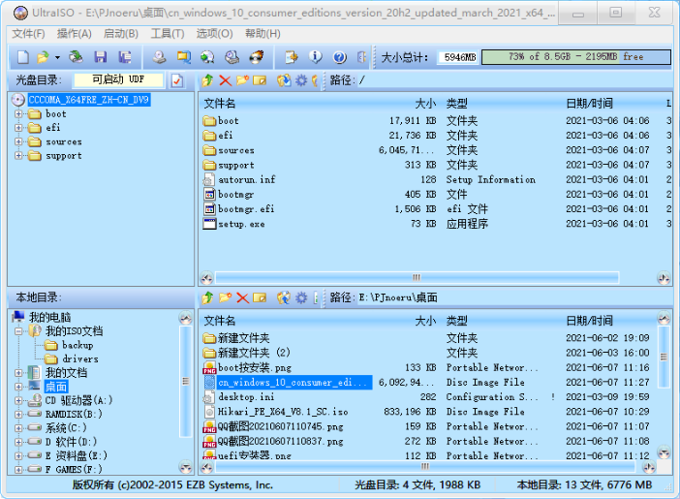This screenshot has height=499, width=680.
Task: Open the 操作(A) menu
Action: (75, 33)
